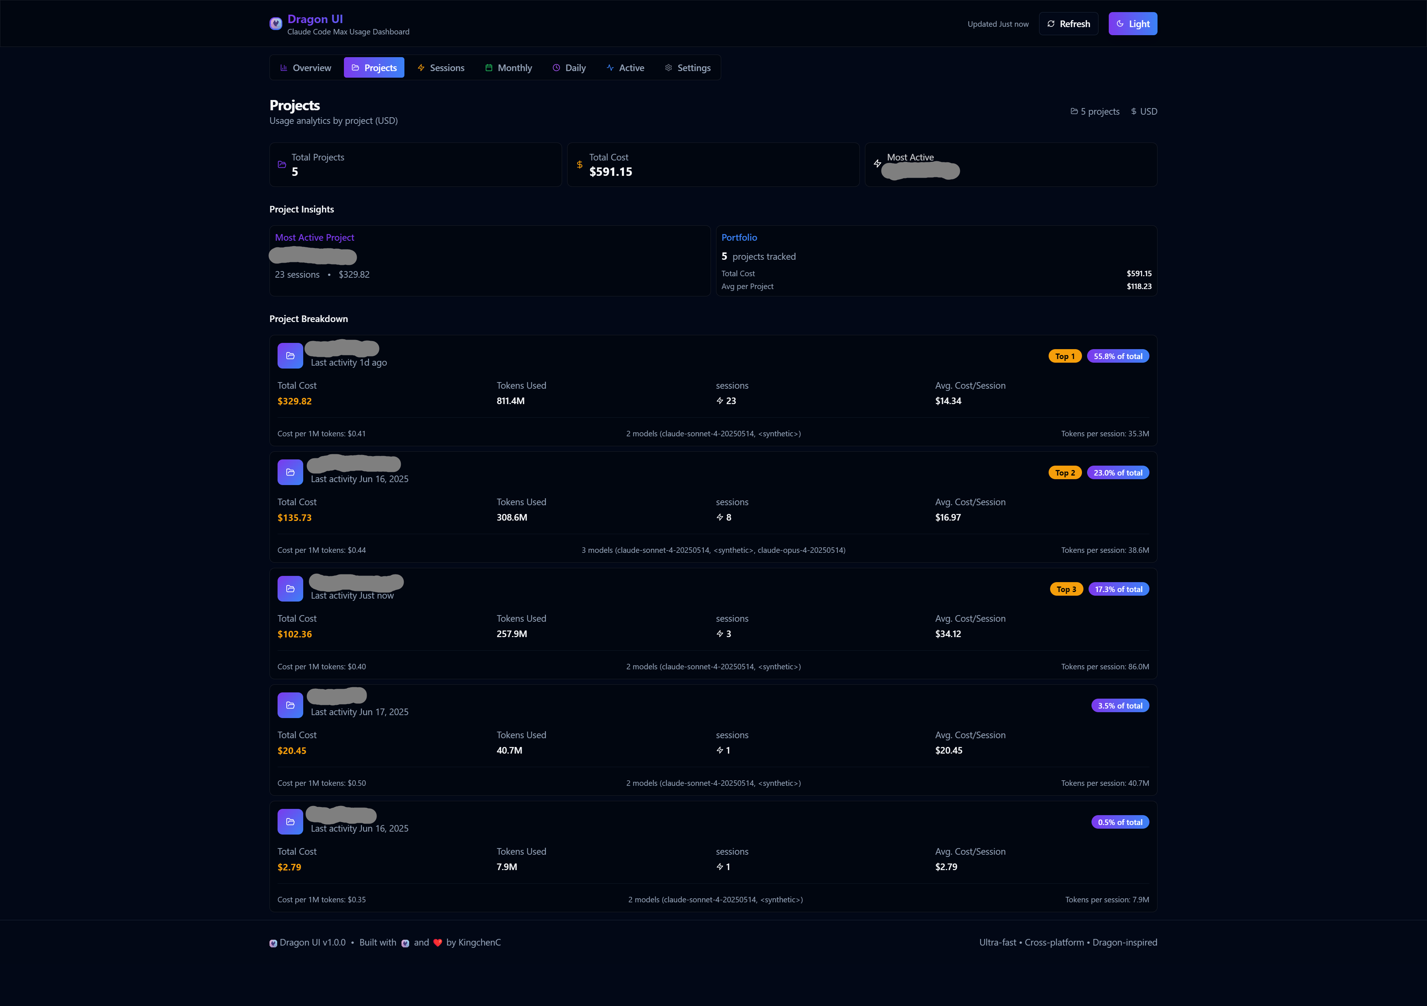Click the dragon icon beside Dragon UI v1.0.0
This screenshot has height=1006, width=1427.
tap(274, 943)
